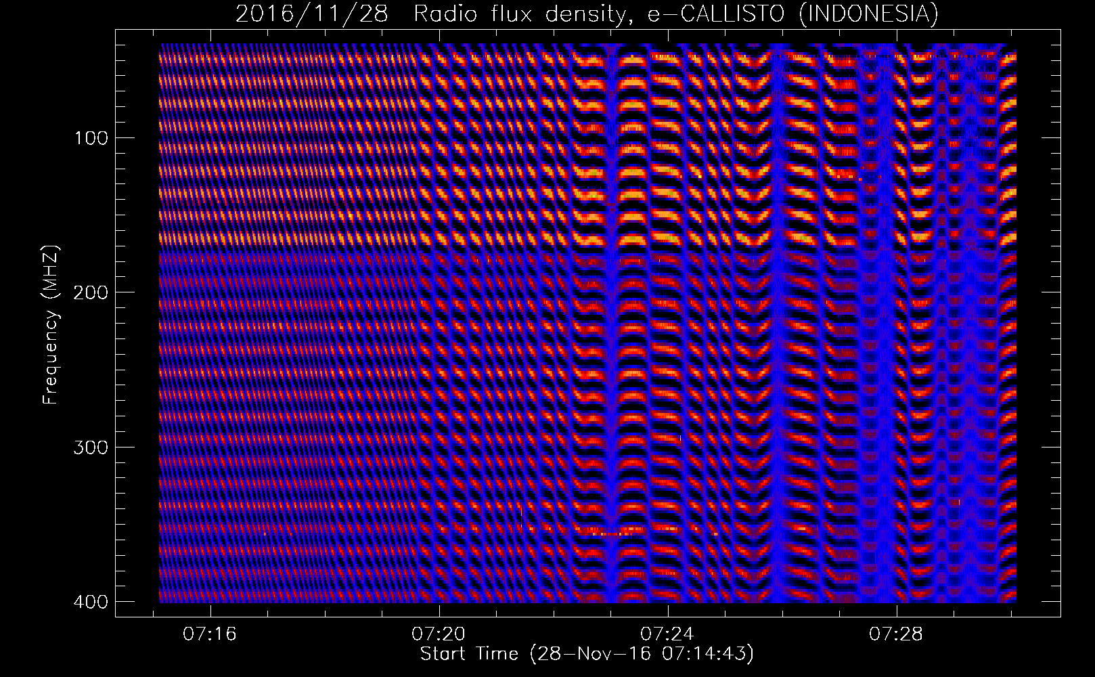
Task: Click the 400 frequency tick label
Action: pyautogui.click(x=90, y=601)
